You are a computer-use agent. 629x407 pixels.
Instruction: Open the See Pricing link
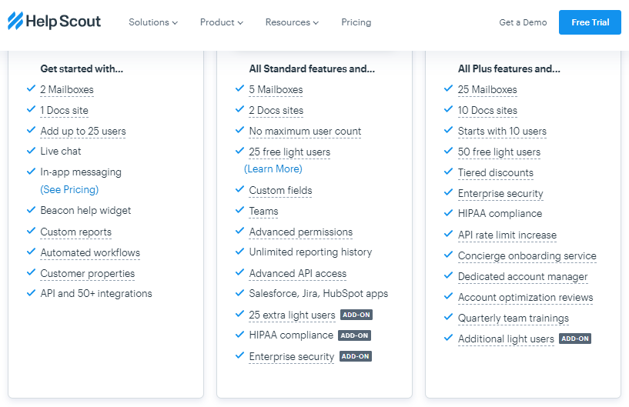(x=69, y=189)
